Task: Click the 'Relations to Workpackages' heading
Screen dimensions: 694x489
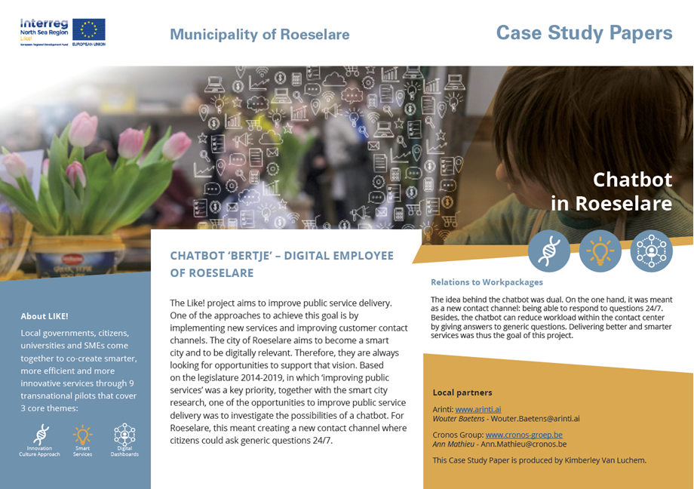Action: pos(487,282)
